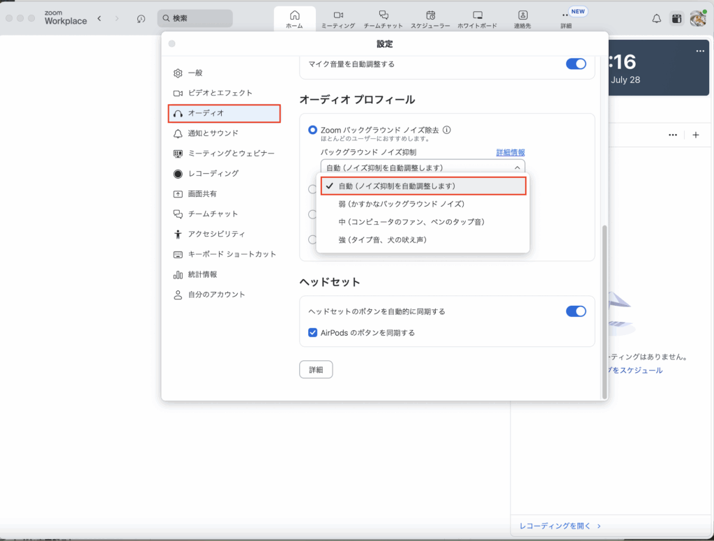Select 自分のアカウント person item

tap(224, 295)
